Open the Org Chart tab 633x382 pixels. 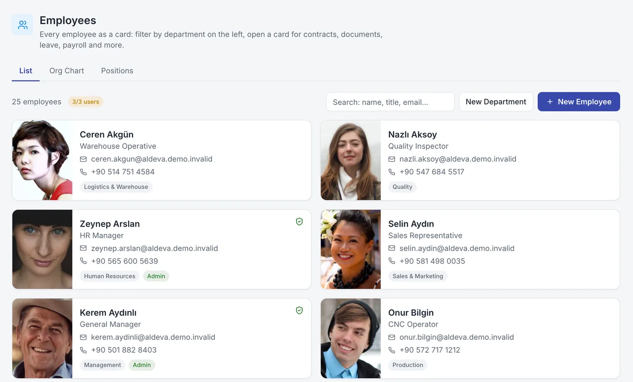click(x=67, y=71)
